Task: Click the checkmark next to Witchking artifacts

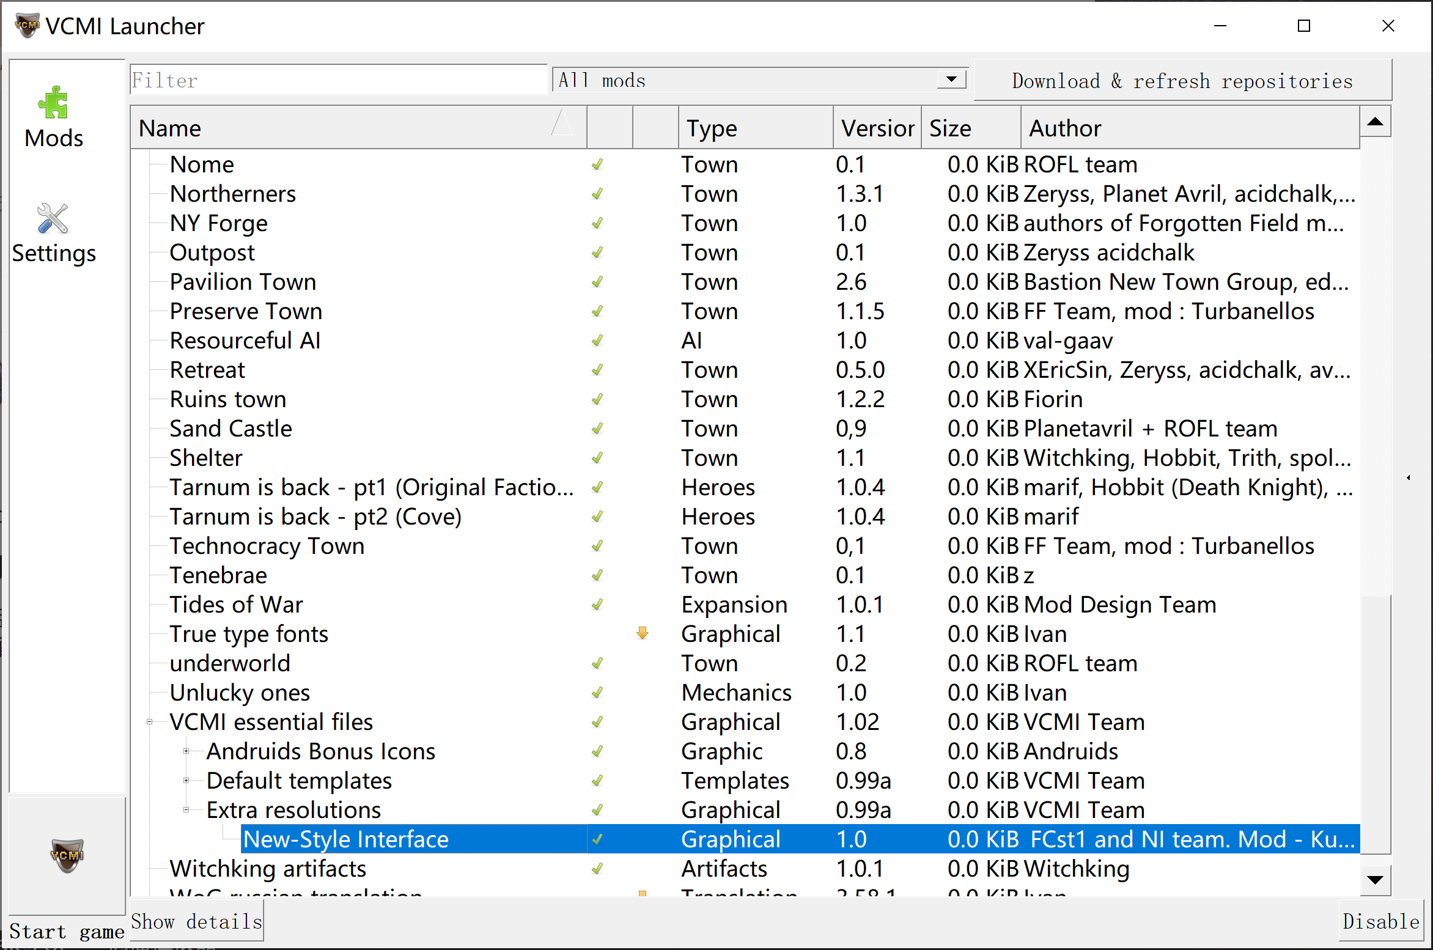Action: (x=597, y=869)
